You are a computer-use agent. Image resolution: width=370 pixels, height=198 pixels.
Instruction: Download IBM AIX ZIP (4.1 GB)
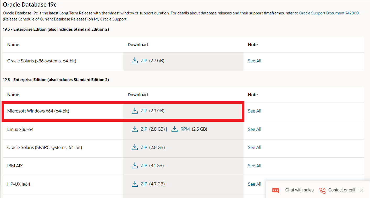(x=144, y=165)
